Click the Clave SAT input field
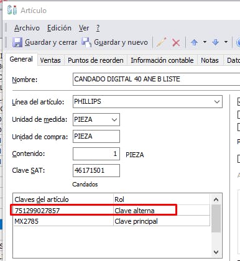240x261 pixels. [96, 170]
